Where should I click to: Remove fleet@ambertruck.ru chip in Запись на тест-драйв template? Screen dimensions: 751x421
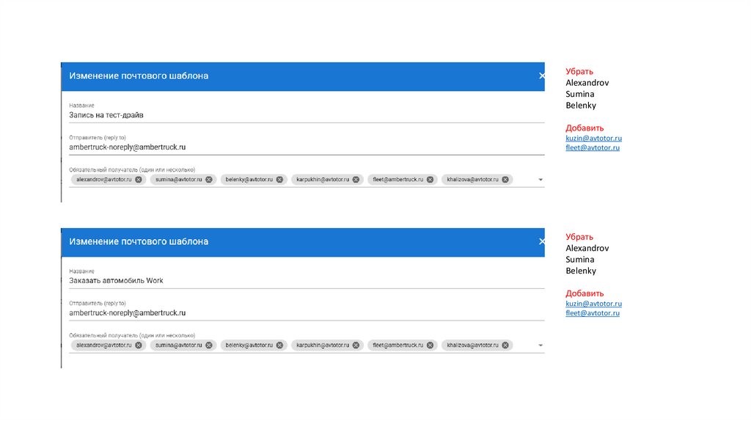point(430,180)
